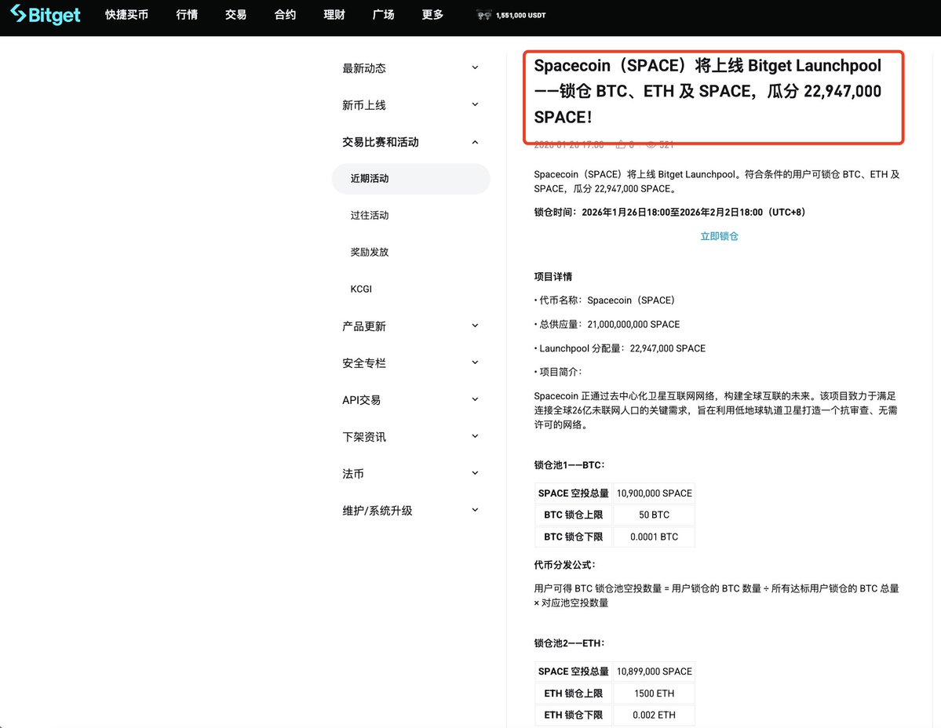The height and width of the screenshot is (728, 941).
Task: Open the 理财 menu item
Action: click(334, 15)
